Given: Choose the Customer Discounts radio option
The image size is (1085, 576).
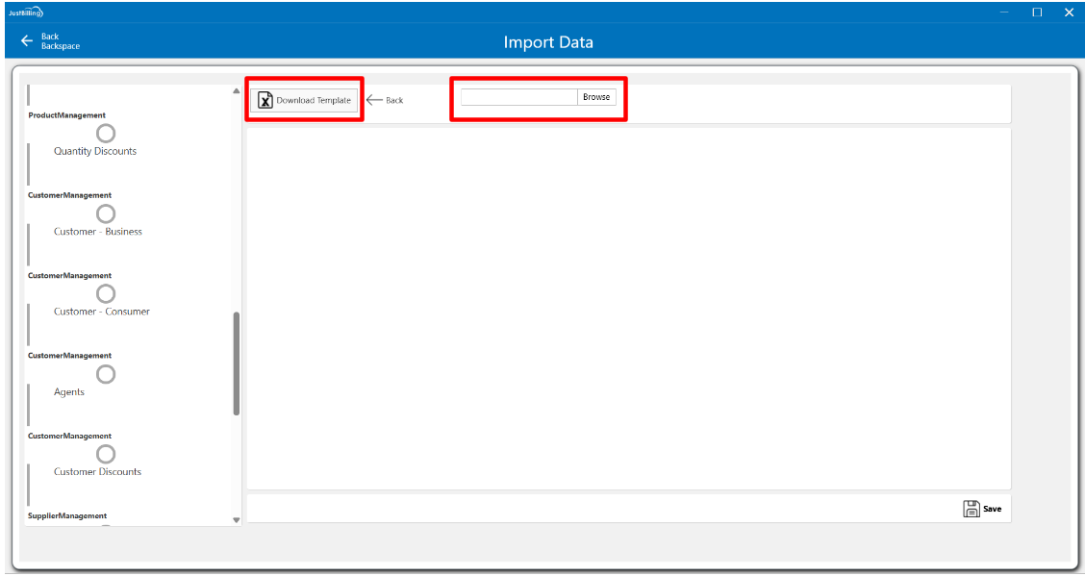Looking at the screenshot, I should point(106,453).
